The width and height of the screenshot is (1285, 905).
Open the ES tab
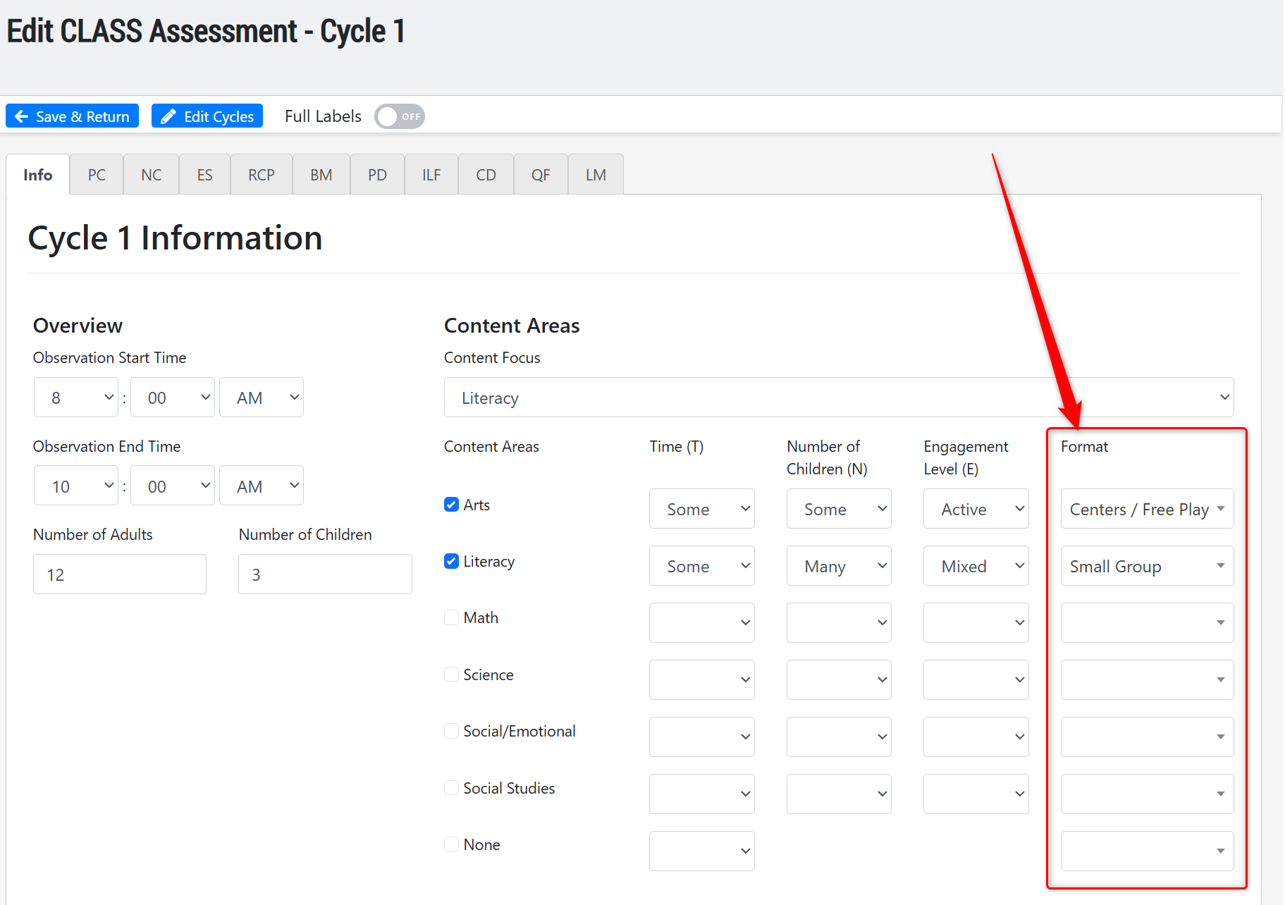click(205, 174)
